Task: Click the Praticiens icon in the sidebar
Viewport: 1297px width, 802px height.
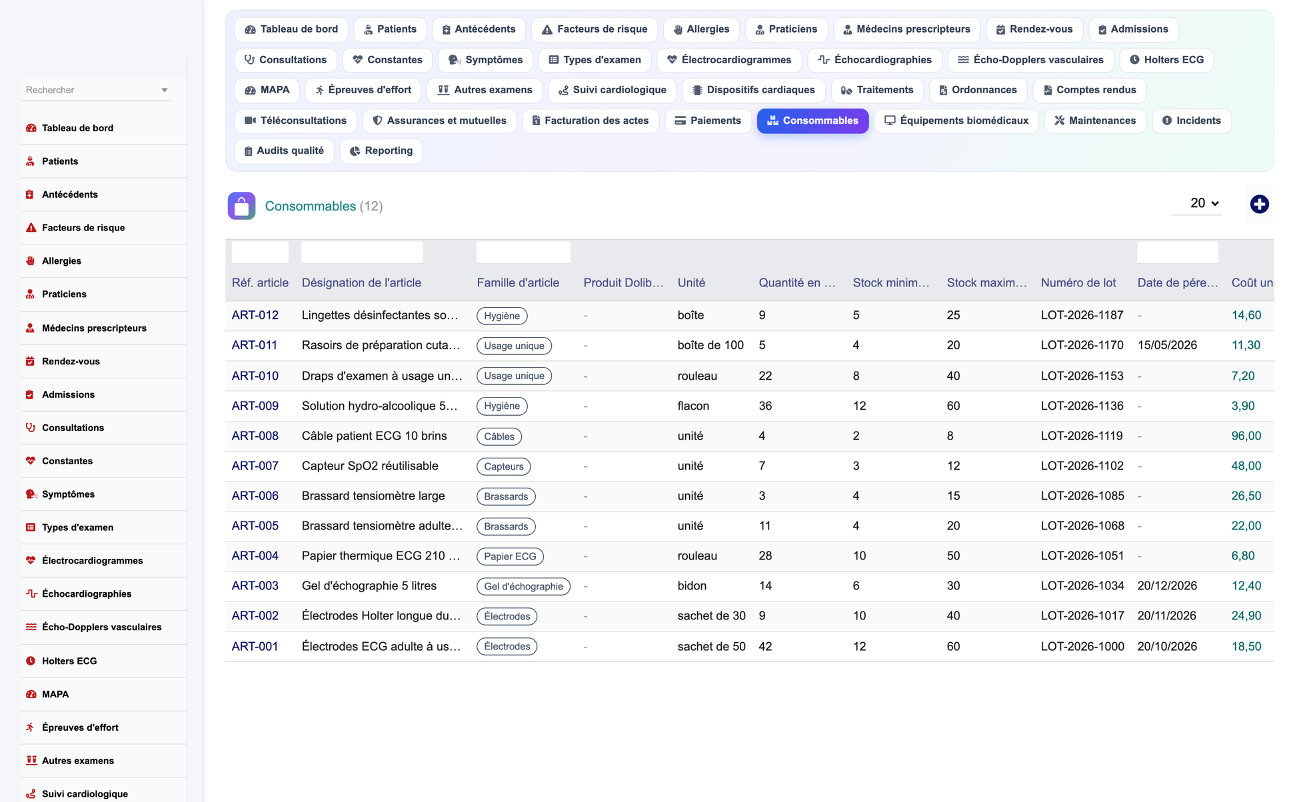Action: click(31, 294)
